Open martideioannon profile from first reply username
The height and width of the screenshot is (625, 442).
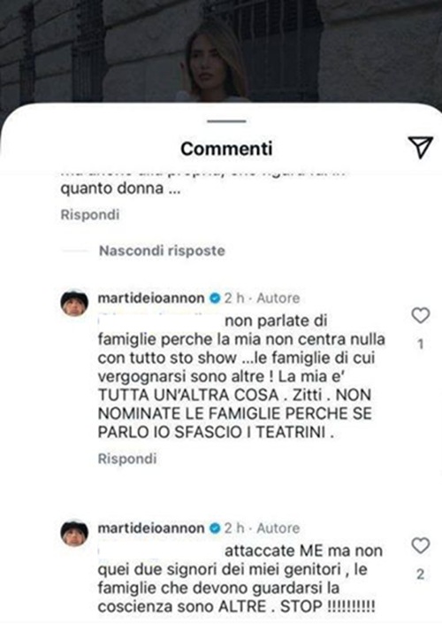(151, 297)
